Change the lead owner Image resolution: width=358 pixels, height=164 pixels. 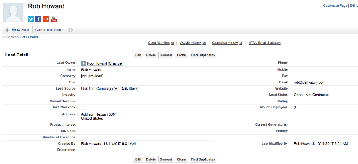115,63
